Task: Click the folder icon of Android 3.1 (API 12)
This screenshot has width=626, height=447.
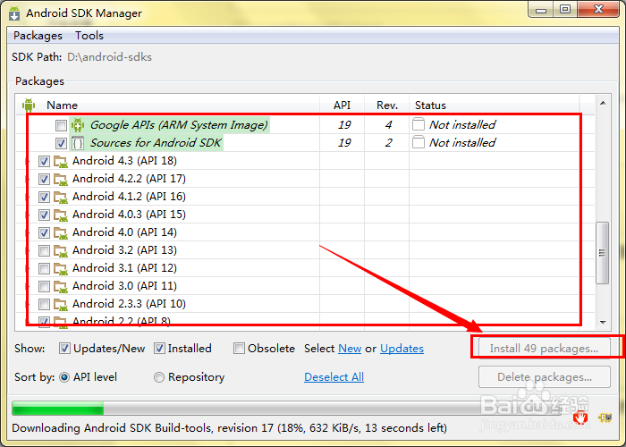Action: pyautogui.click(x=61, y=268)
